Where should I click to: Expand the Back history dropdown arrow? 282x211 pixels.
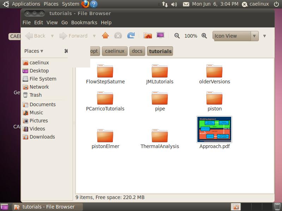pos(52,36)
